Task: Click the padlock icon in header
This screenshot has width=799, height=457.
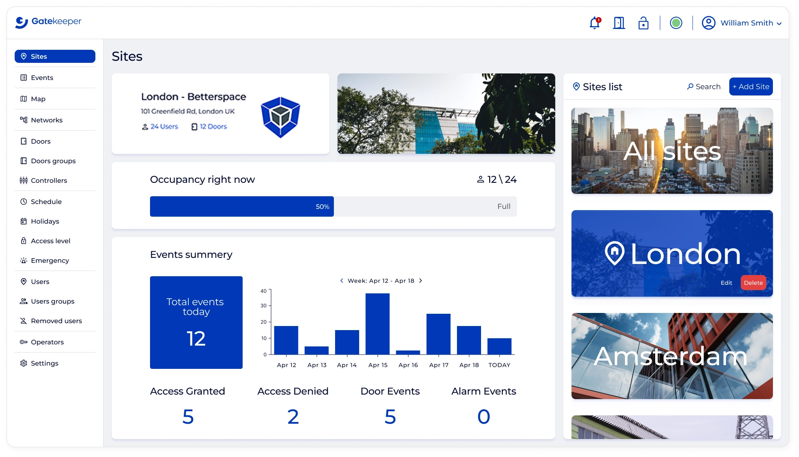Action: click(x=643, y=23)
